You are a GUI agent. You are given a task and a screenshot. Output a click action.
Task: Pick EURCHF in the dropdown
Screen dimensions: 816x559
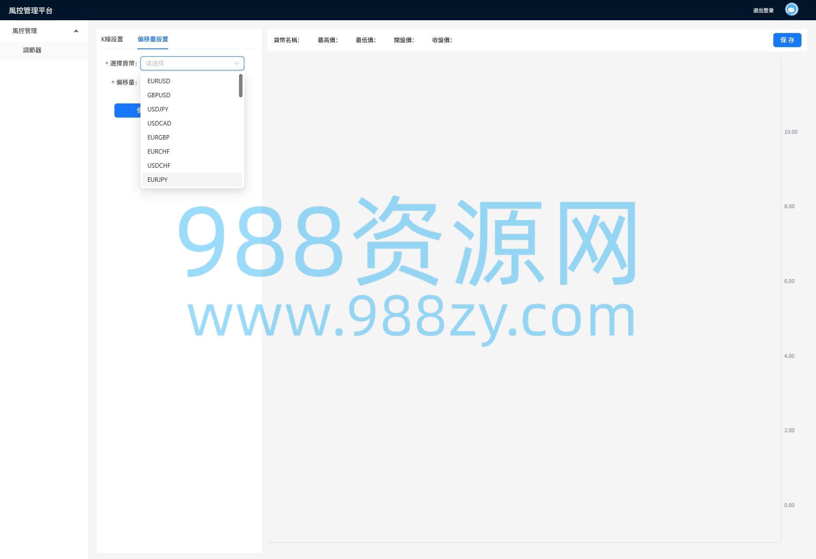[x=158, y=151]
